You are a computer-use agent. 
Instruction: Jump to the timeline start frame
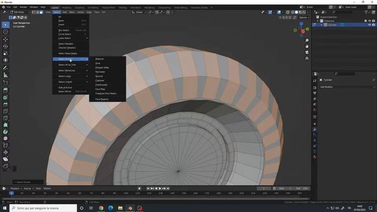[148, 188]
